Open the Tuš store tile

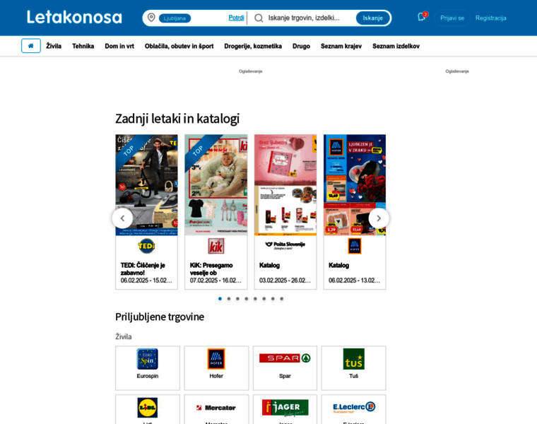coord(354,368)
